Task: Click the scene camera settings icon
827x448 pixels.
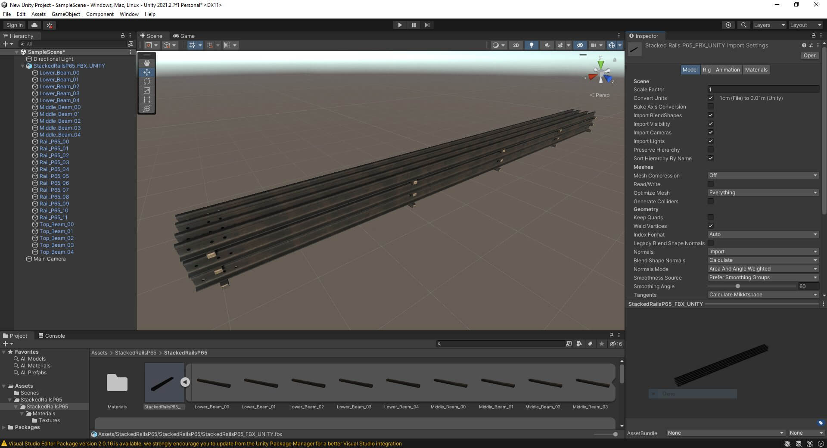Action: (x=594, y=45)
